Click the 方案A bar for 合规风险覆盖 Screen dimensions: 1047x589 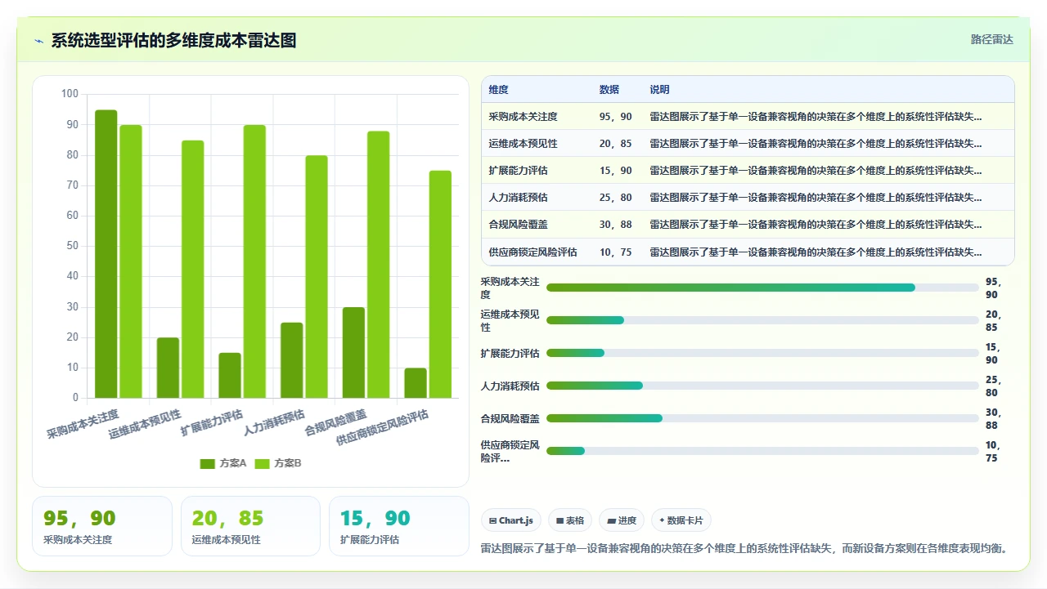pos(353,352)
